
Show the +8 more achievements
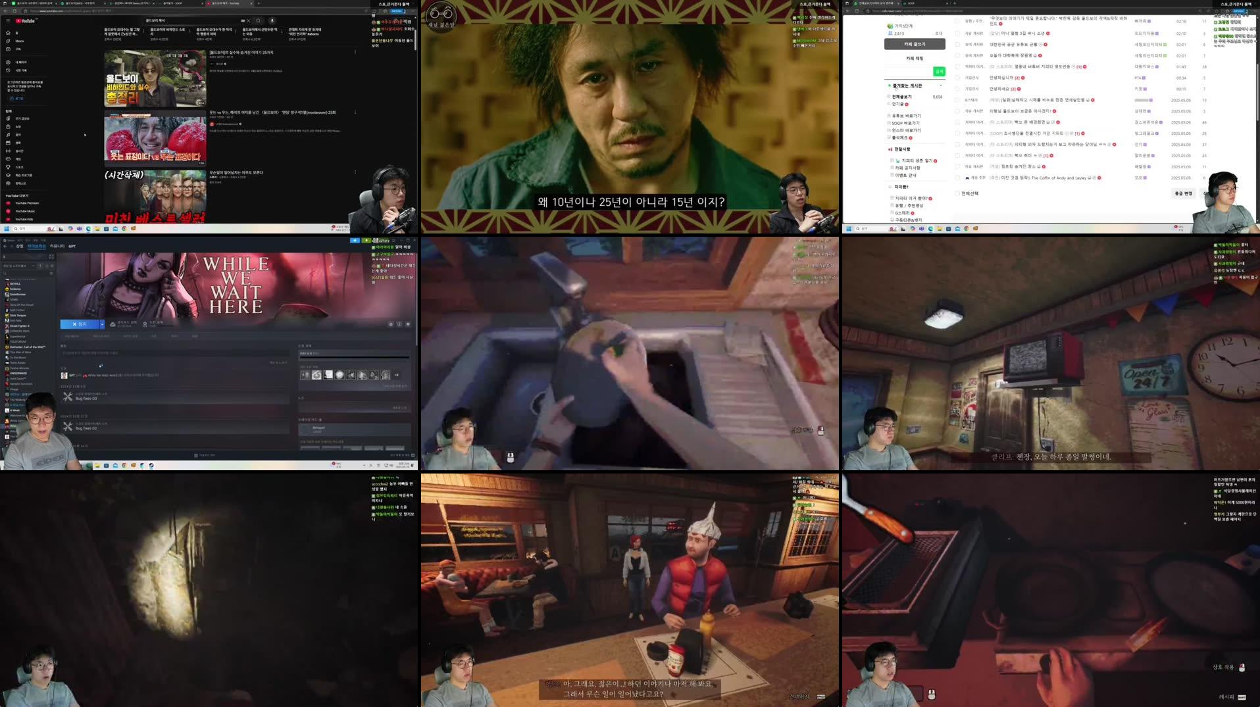[x=396, y=375]
